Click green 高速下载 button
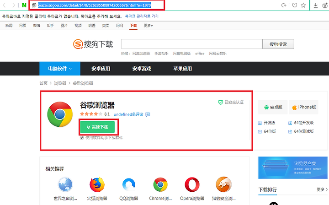This screenshot has height=205, width=329. tap(97, 127)
